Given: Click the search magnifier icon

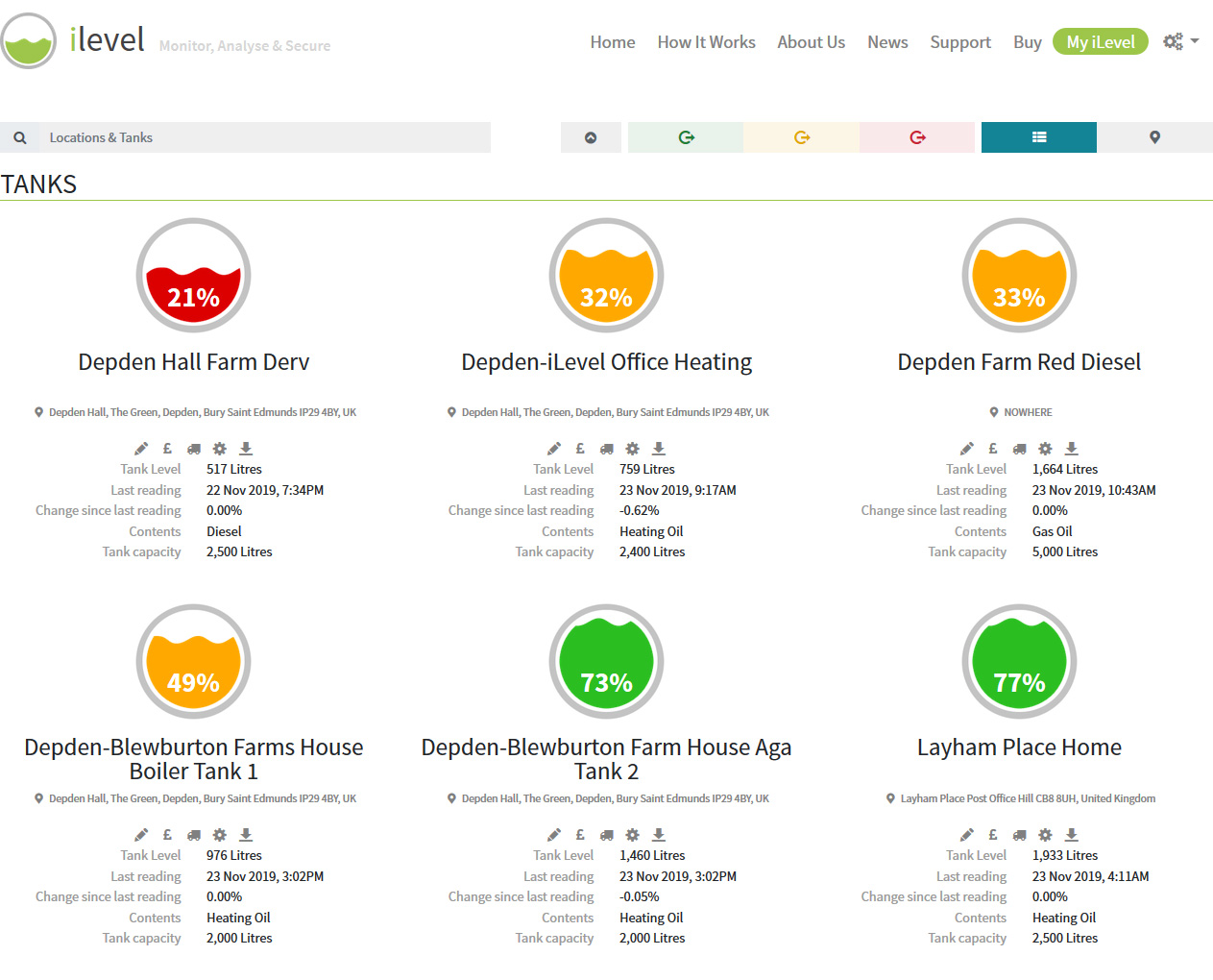Looking at the screenshot, I should pyautogui.click(x=20, y=137).
